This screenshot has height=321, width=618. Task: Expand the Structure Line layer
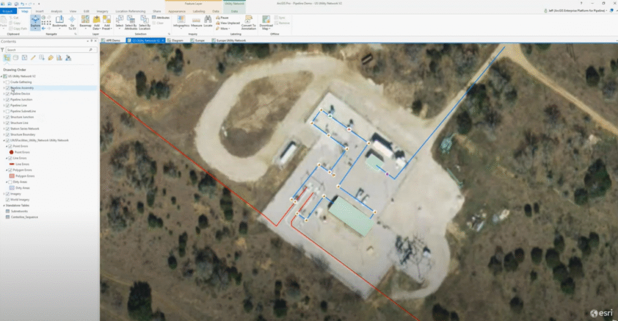4,123
